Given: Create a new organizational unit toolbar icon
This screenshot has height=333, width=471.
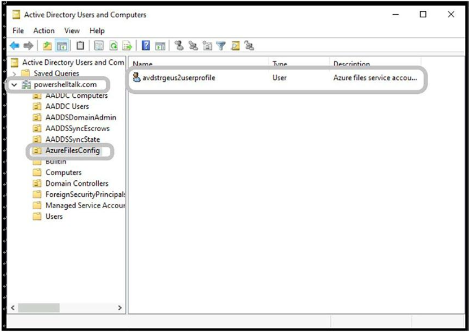Looking at the screenshot, I should click(207, 46).
